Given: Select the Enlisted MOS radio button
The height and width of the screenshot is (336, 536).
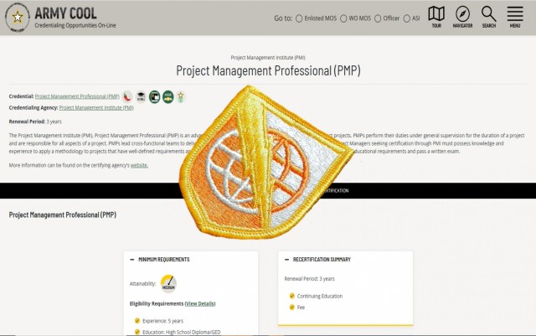Looking at the screenshot, I should [x=299, y=18].
